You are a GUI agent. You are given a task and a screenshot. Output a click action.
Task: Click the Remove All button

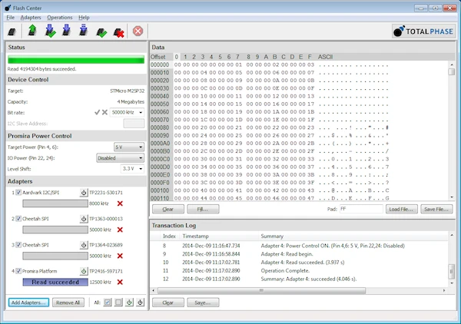68,303
